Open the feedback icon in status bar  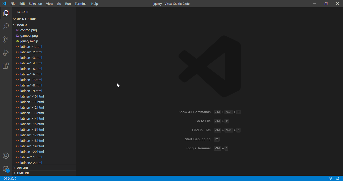coord(330,178)
